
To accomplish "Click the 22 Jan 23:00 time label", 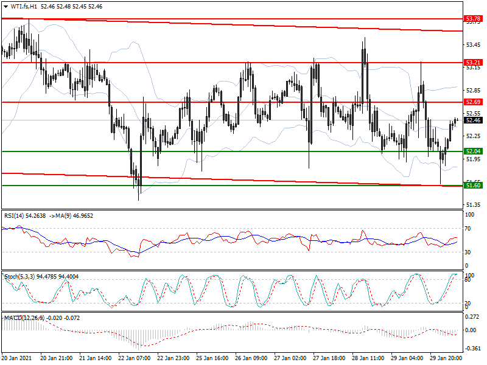I will click(173, 358).
